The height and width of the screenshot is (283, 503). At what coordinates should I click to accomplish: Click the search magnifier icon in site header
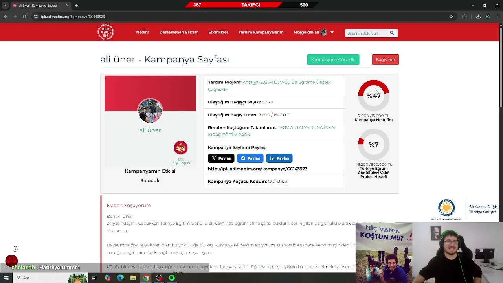click(392, 33)
